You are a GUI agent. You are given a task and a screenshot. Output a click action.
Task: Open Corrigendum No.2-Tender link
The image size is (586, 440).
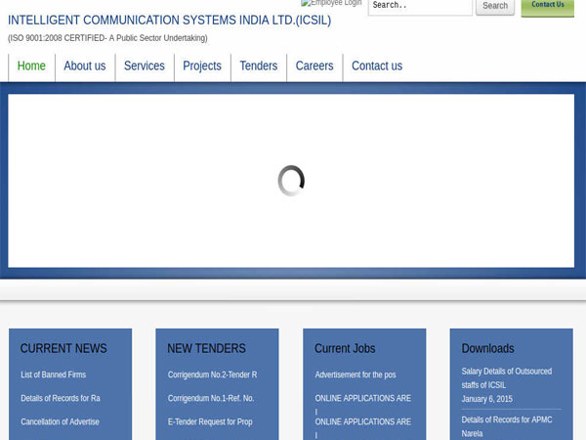(212, 375)
